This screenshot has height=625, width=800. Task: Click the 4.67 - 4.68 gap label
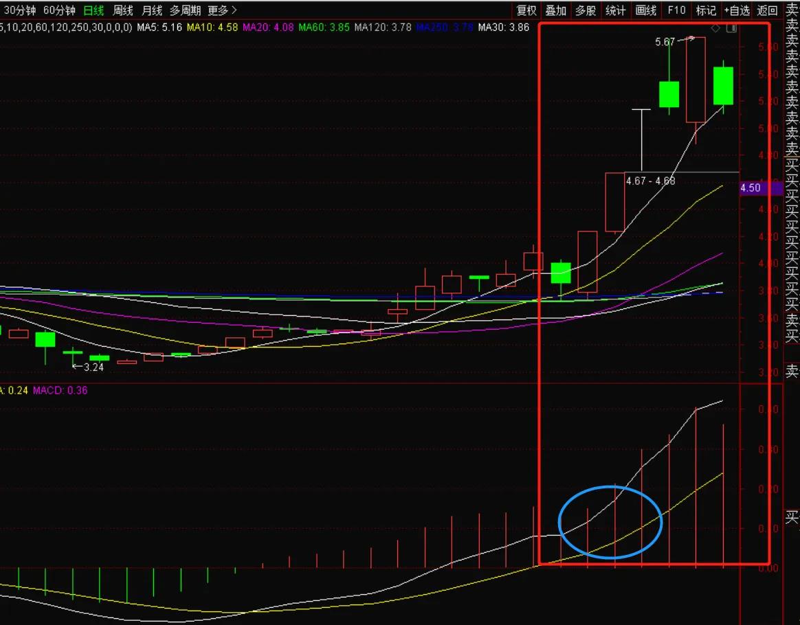click(650, 181)
